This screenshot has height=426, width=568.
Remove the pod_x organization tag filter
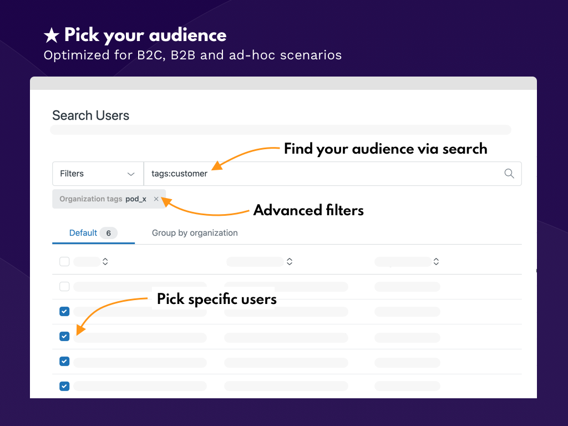coord(156,199)
